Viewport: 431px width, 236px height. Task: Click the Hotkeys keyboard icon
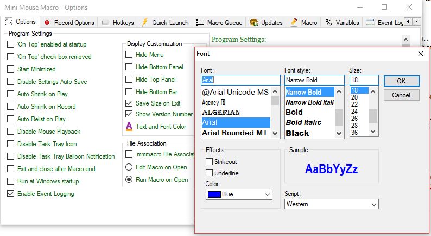[x=105, y=23]
